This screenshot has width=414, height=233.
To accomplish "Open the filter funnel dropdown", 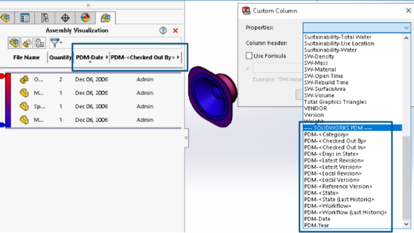I will pos(56,43).
